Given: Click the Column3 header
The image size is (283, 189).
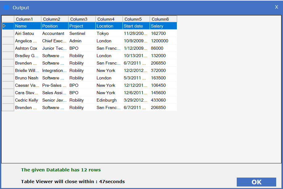Looking at the screenshot, I should coord(82,19).
